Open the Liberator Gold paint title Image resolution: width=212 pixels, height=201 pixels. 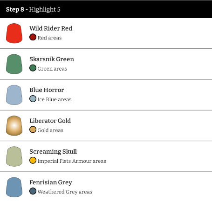pyautogui.click(x=50, y=121)
